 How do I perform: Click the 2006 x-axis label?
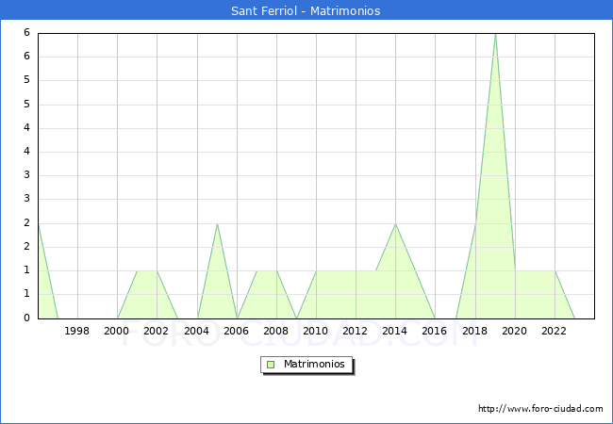click(236, 331)
